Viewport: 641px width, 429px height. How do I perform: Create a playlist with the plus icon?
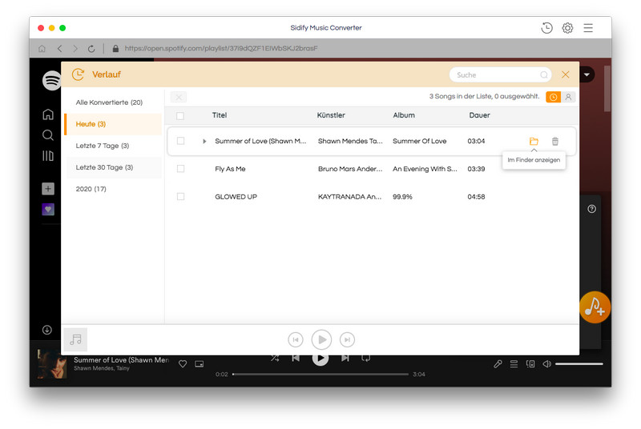click(x=48, y=189)
